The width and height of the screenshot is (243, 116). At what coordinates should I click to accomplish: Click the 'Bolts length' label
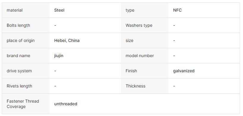[x=18, y=26]
